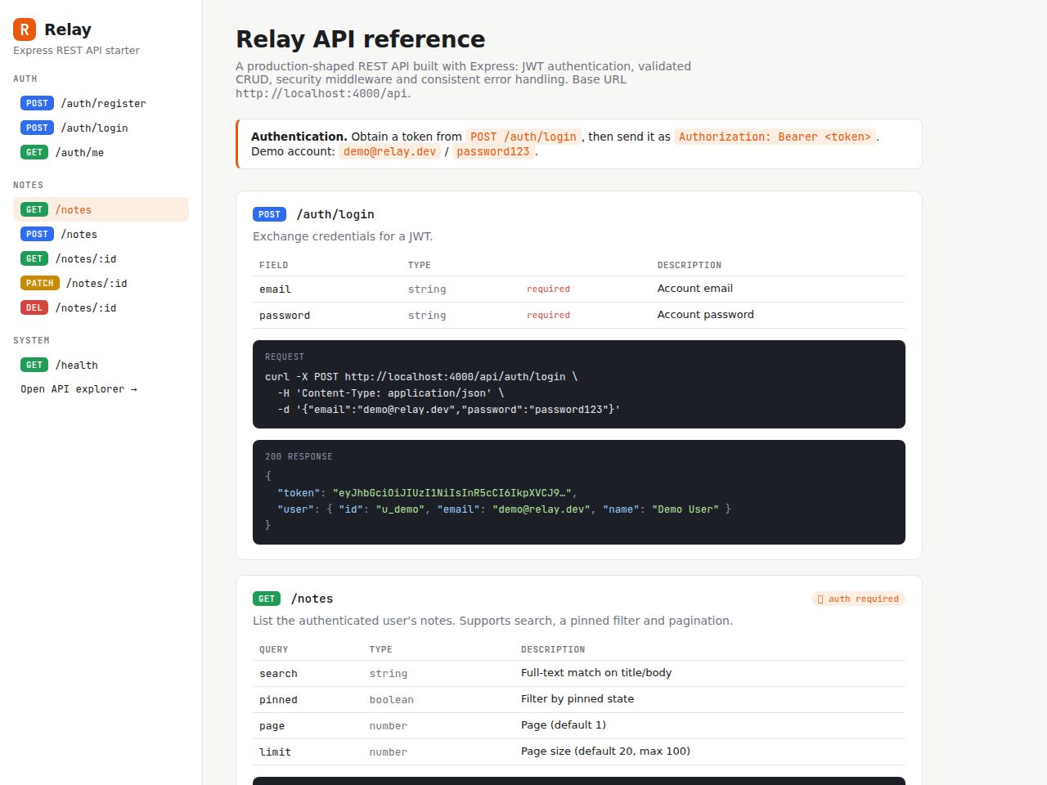1047x785 pixels.
Task: Open the POST /auth/register sidebar link
Action: click(x=101, y=103)
